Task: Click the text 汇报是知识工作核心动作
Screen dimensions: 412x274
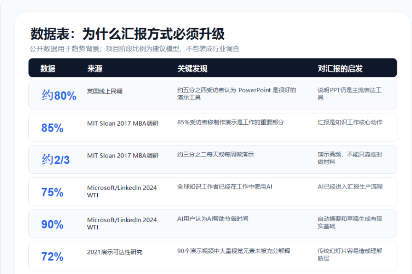Action: pyautogui.click(x=350, y=122)
